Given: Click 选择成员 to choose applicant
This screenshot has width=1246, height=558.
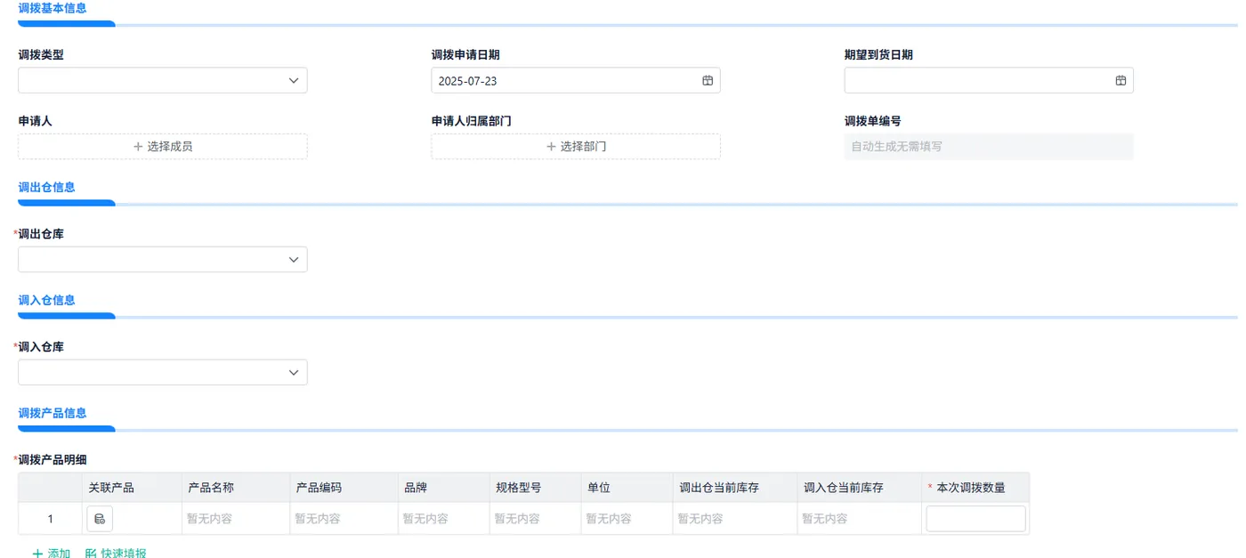Looking at the screenshot, I should pyautogui.click(x=163, y=147).
